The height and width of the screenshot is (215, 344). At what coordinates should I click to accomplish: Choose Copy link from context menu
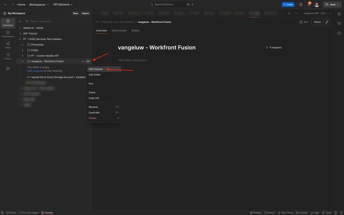click(x=104, y=98)
